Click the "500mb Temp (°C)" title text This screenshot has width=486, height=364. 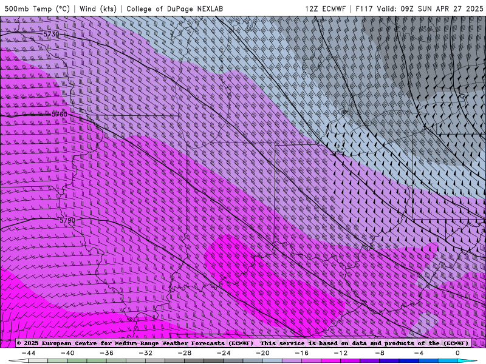click(37, 8)
